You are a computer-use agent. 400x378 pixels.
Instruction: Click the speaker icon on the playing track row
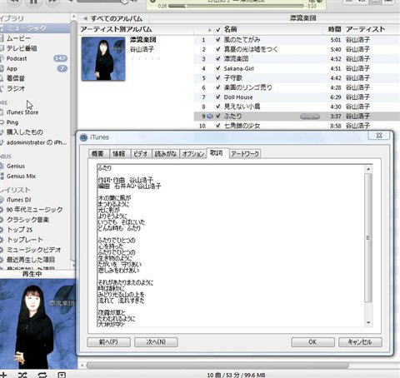pos(210,117)
